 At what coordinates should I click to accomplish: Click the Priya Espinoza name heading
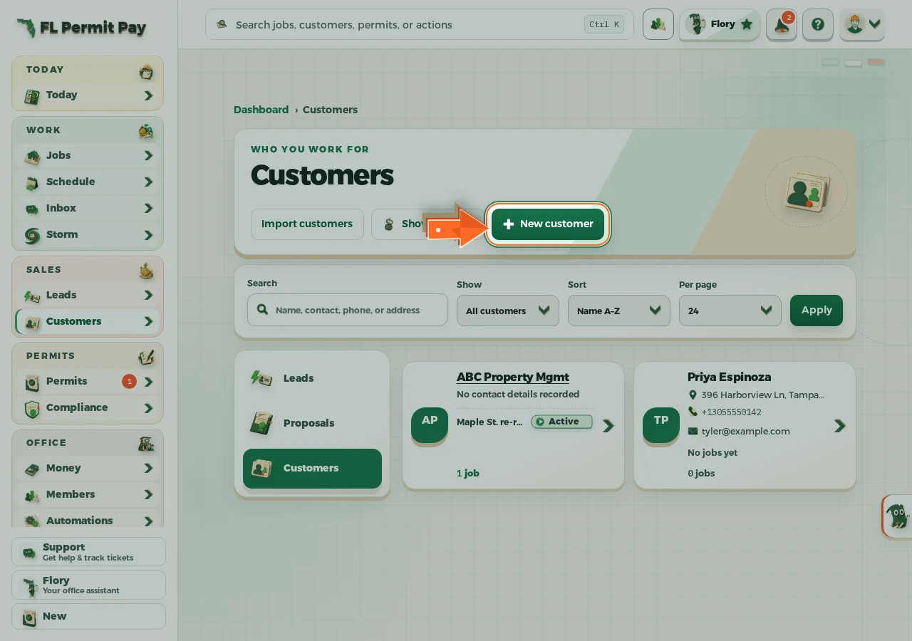729,377
